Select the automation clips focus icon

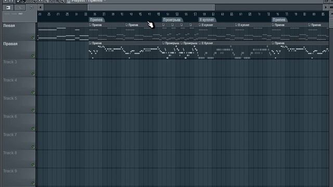(20, 8)
